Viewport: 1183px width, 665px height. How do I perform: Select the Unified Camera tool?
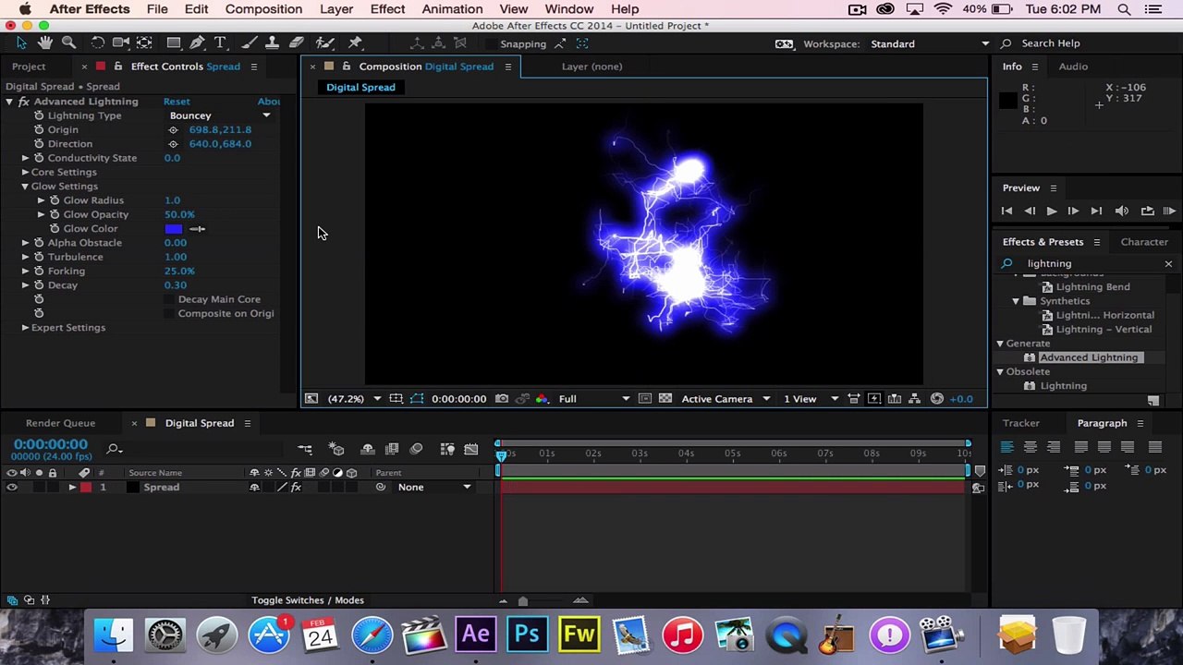click(x=120, y=43)
